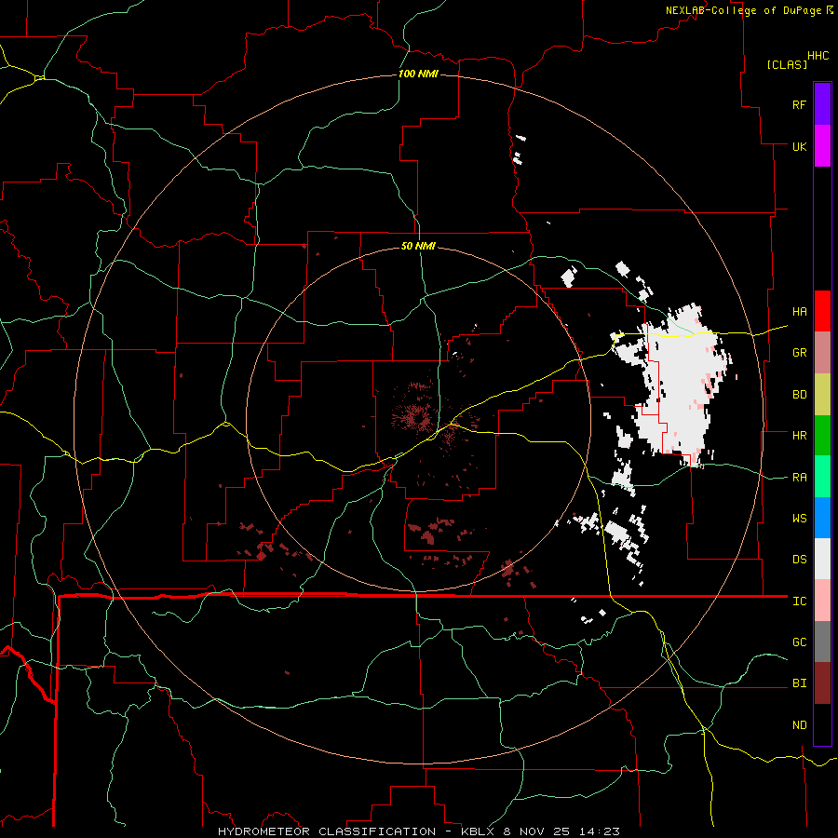
Task: Click the HA red legend swatch
Action: [x=822, y=311]
